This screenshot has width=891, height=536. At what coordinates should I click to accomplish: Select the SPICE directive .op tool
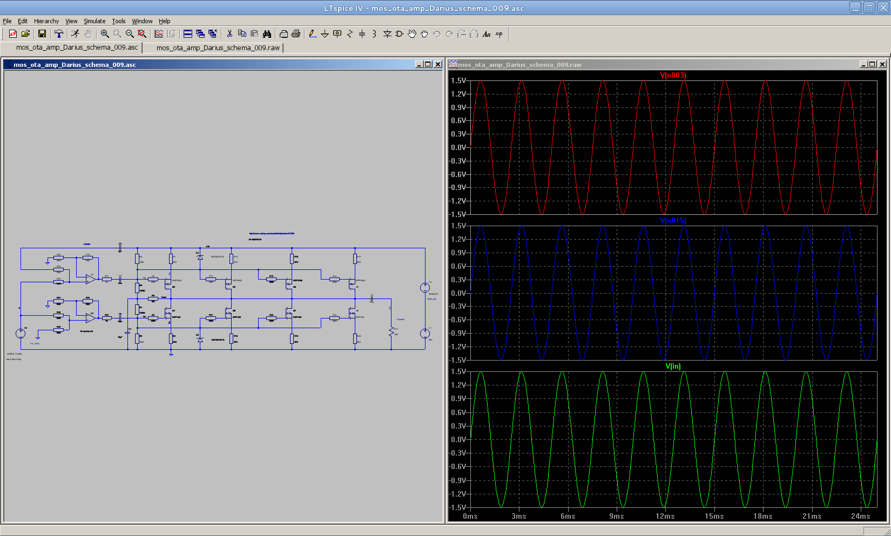(499, 33)
